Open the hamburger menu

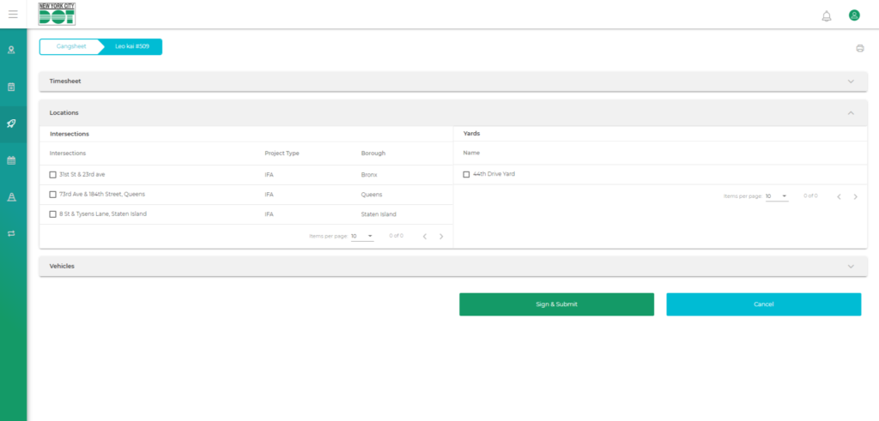(13, 15)
